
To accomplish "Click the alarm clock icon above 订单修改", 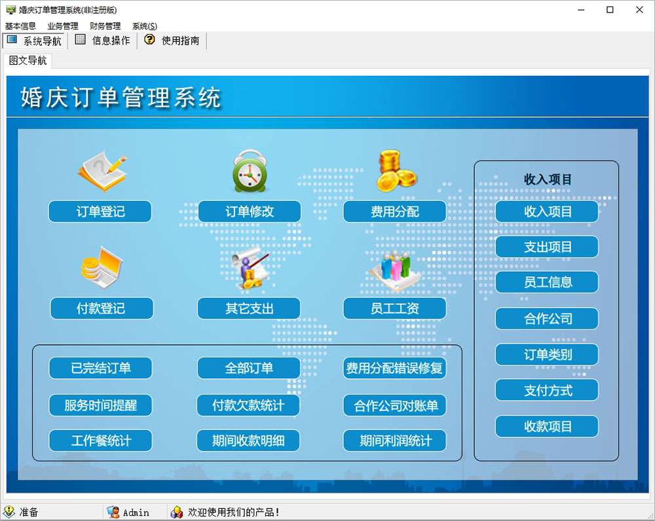I will (x=250, y=171).
